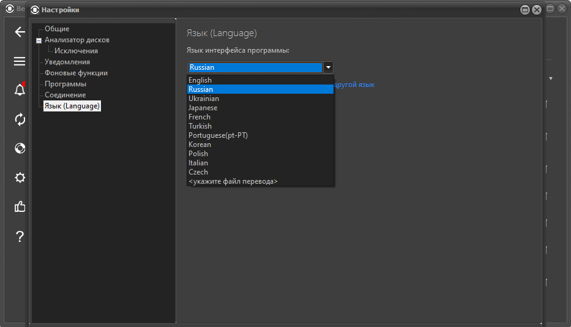The image size is (571, 327).
Task: Open Исключения settings subsection
Action: pos(76,51)
